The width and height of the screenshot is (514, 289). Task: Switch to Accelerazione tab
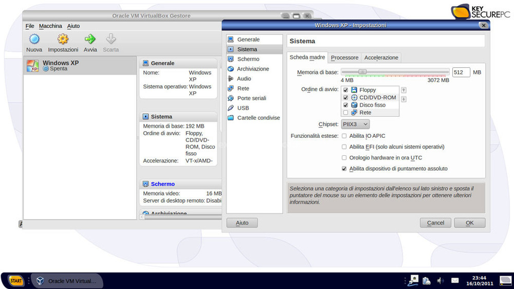pos(381,58)
